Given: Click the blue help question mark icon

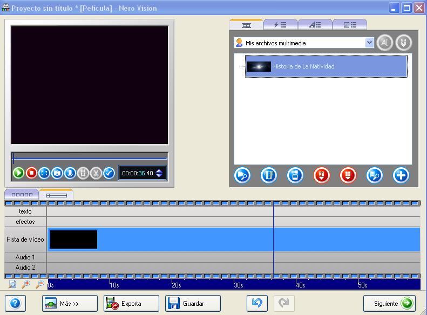Looking at the screenshot, I should pos(15,303).
